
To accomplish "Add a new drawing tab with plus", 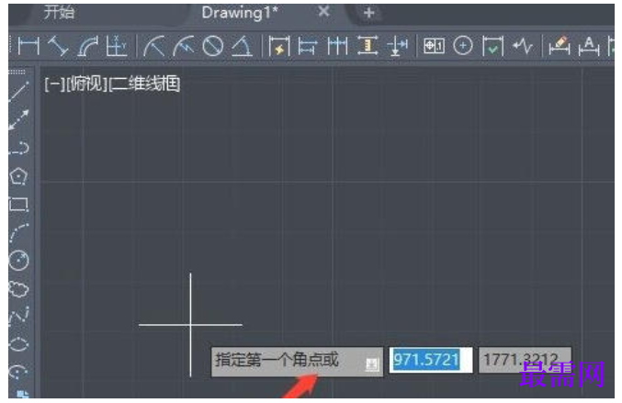I will pos(369,13).
